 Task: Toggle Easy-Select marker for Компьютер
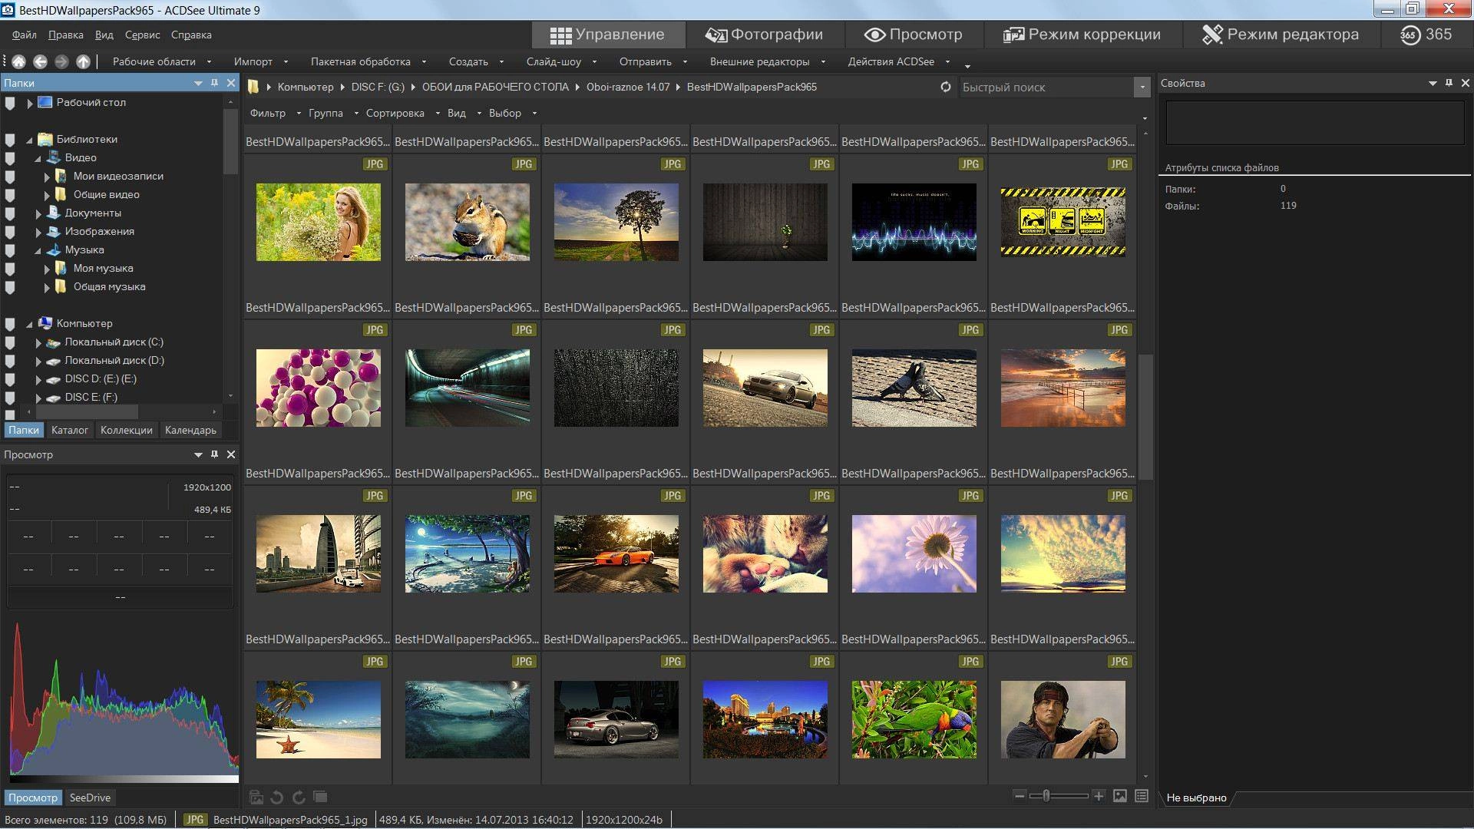coord(10,323)
